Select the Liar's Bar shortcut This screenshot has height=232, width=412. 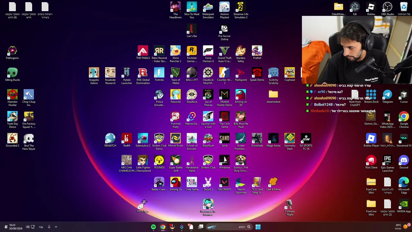tap(192, 31)
